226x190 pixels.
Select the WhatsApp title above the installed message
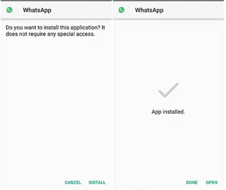point(149,10)
